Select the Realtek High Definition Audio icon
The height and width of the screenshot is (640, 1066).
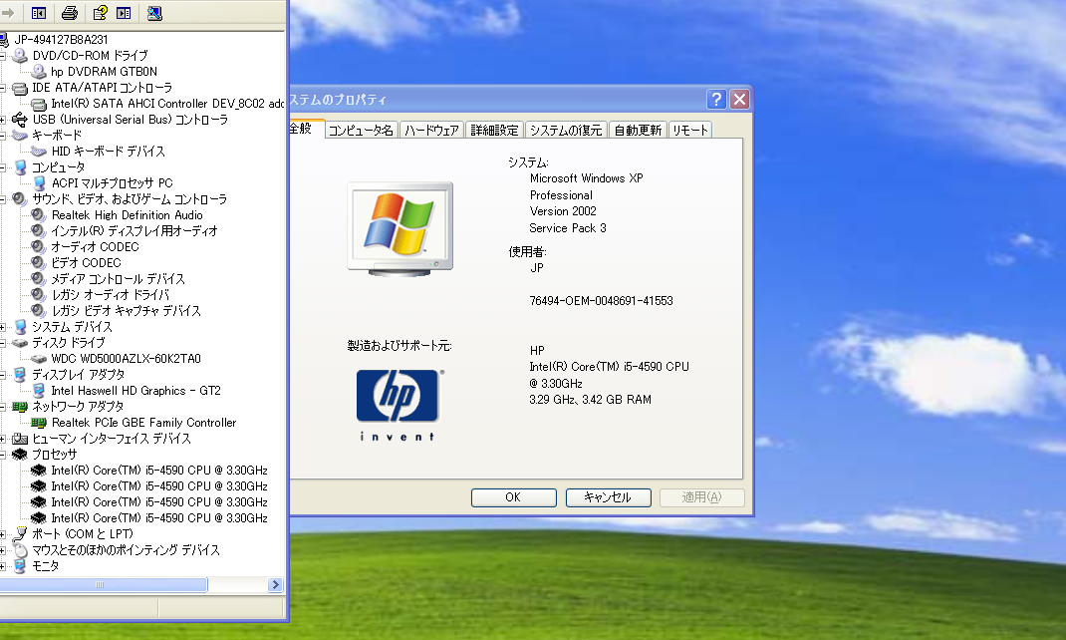[39, 215]
